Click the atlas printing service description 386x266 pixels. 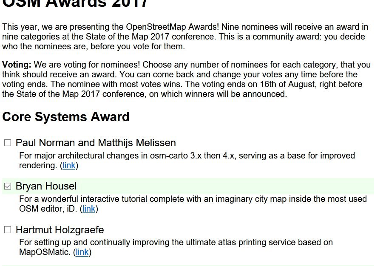[176, 247]
